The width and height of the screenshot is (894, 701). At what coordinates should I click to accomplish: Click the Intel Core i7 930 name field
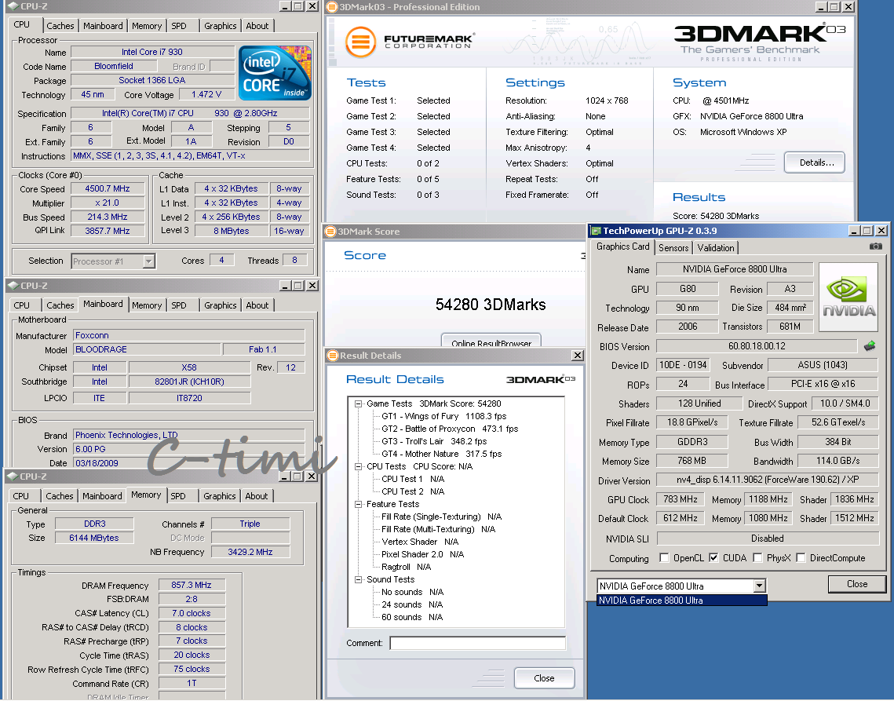(x=151, y=52)
